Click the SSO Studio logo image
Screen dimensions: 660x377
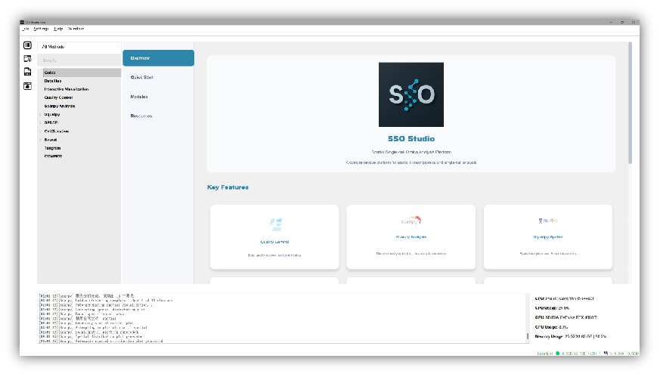pos(411,94)
